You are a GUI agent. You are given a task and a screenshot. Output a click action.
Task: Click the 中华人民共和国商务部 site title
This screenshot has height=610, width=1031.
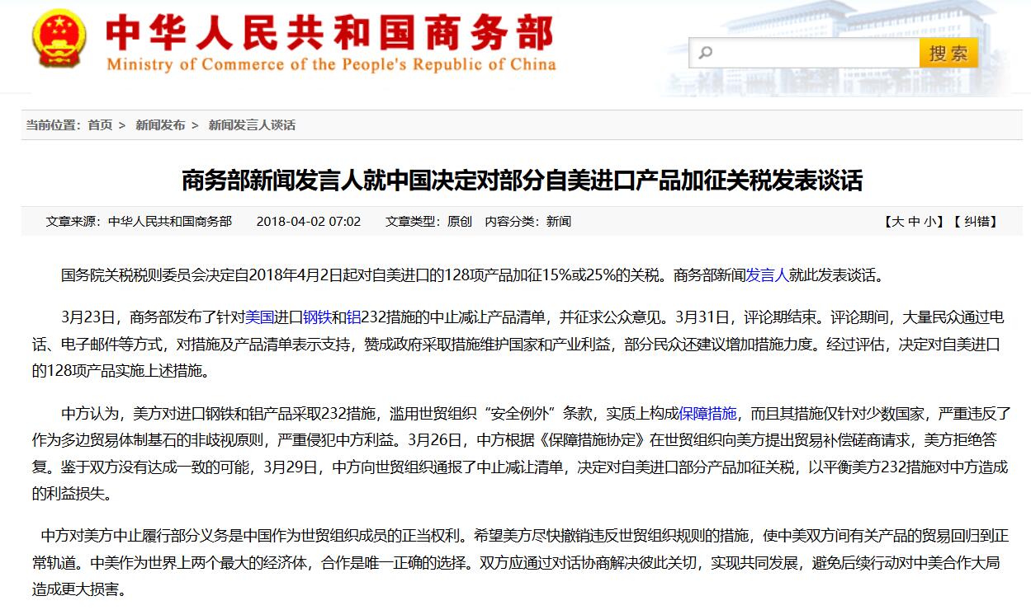click(x=330, y=33)
